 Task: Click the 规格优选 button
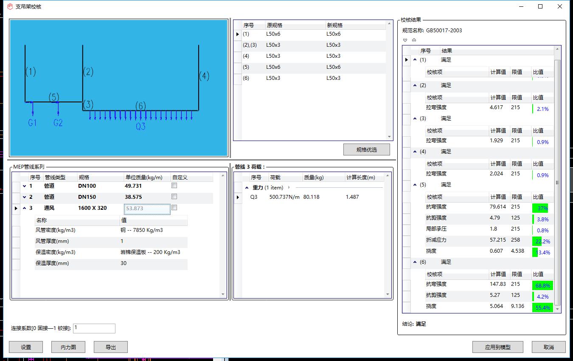(367, 150)
